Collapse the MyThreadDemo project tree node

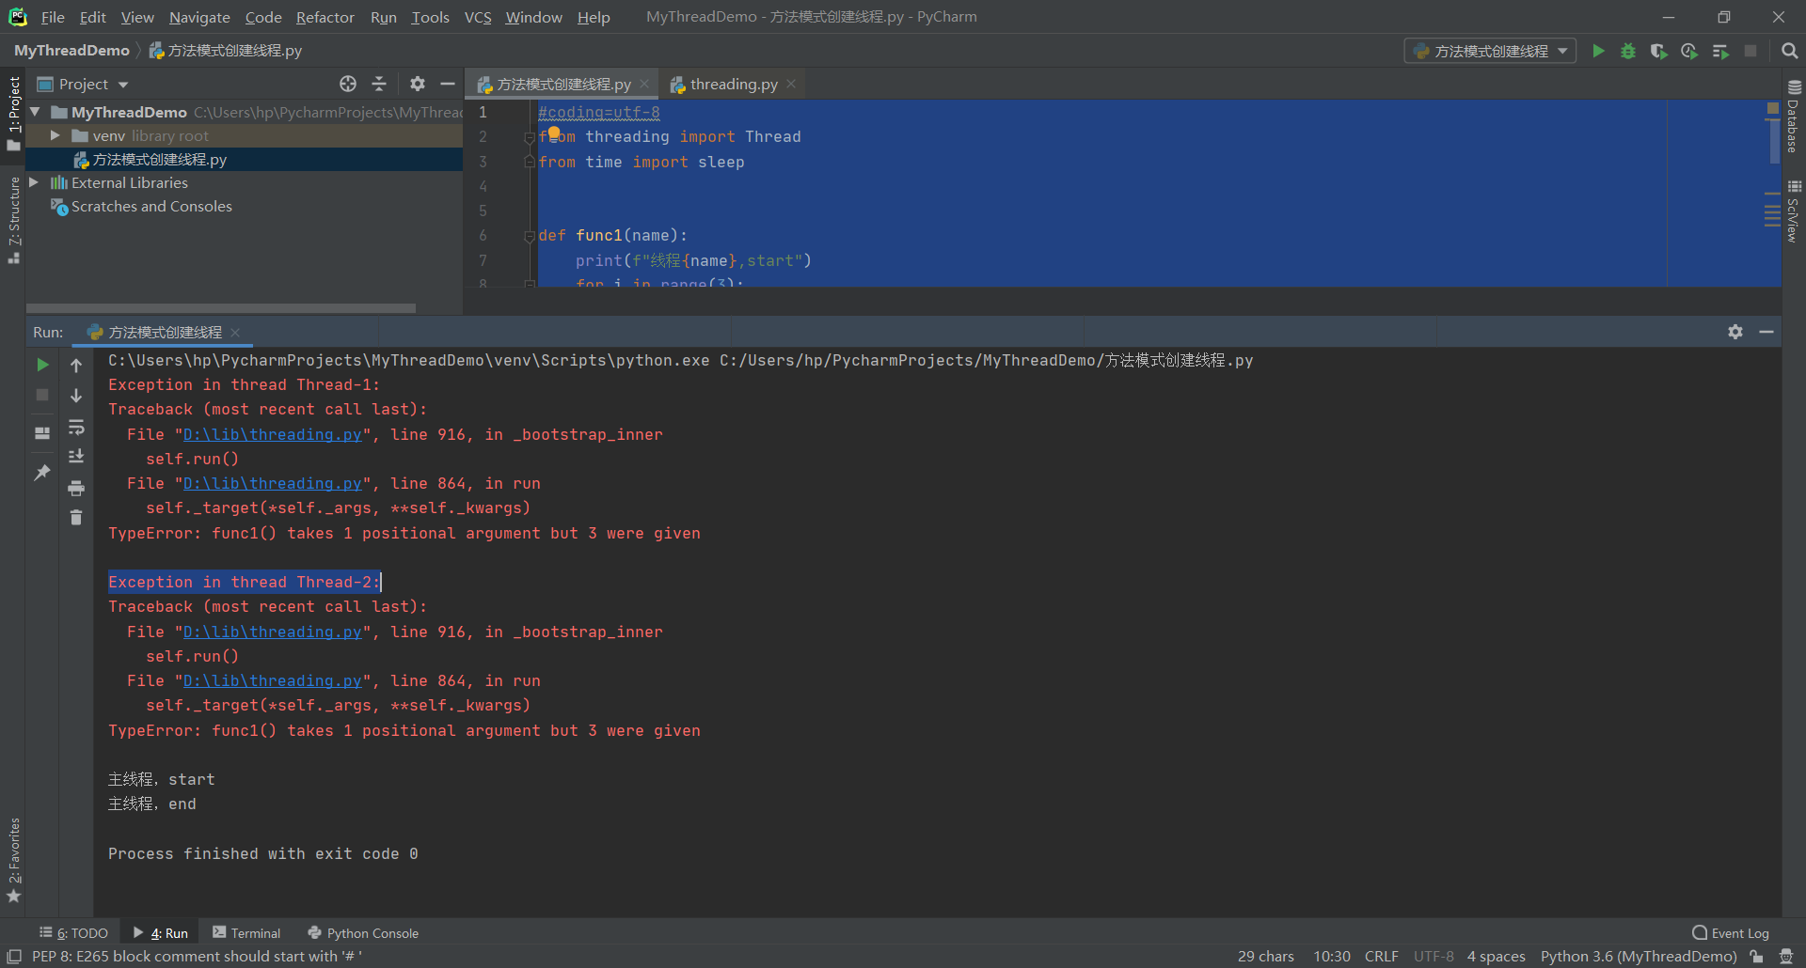35,112
